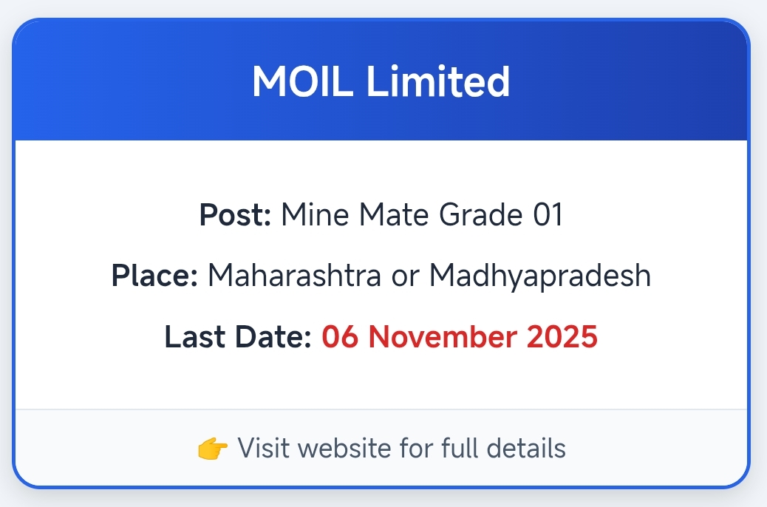Click the MOIL Limited header title

tap(381, 81)
